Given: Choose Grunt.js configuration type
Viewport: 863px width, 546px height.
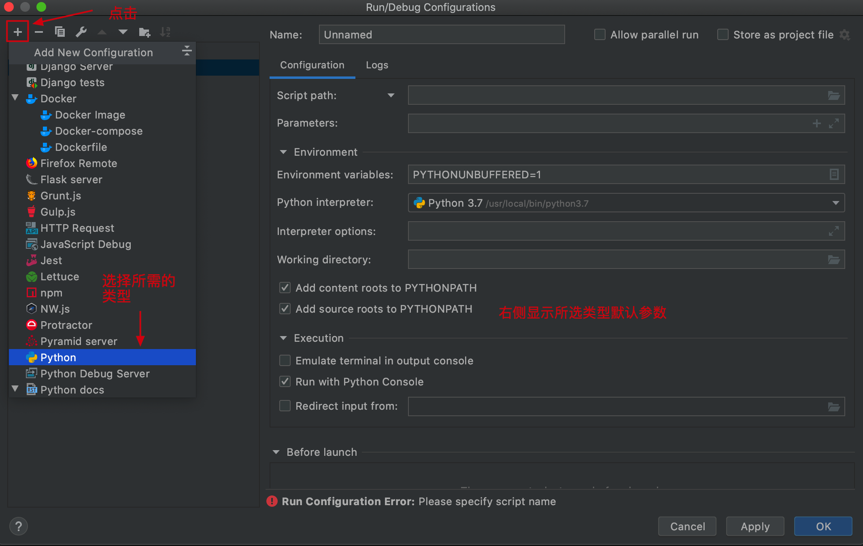Looking at the screenshot, I should point(102,196).
